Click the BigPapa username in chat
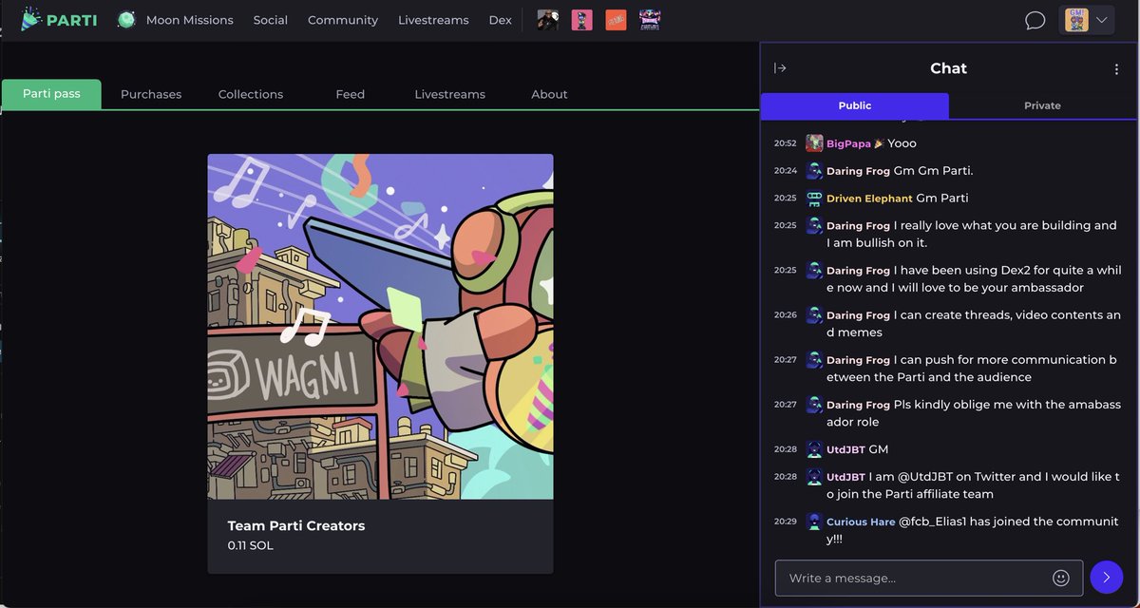 click(x=848, y=143)
